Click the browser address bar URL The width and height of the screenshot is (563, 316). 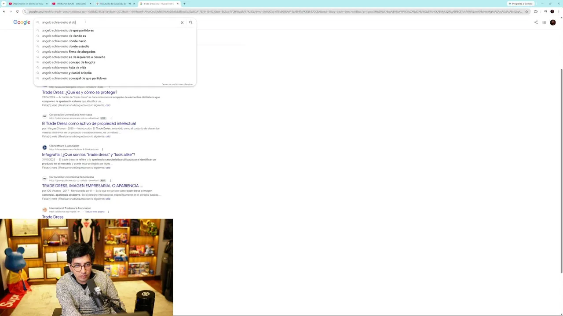point(275,11)
